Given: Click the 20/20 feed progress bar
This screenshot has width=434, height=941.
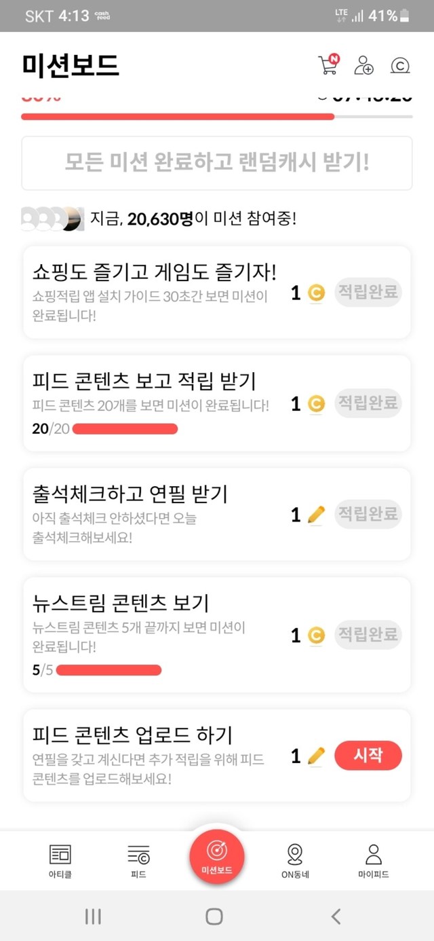Looking at the screenshot, I should tap(125, 429).
